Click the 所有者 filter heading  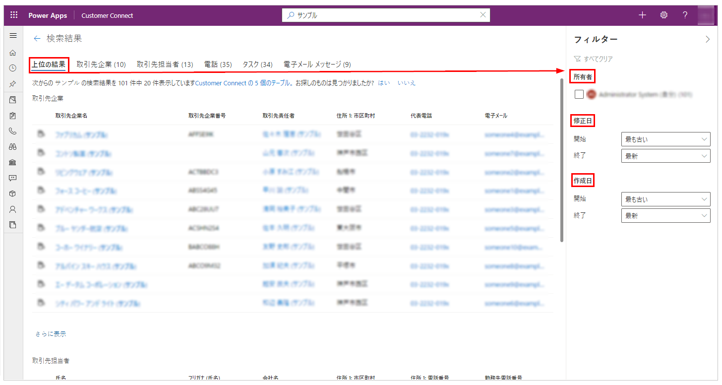(583, 76)
